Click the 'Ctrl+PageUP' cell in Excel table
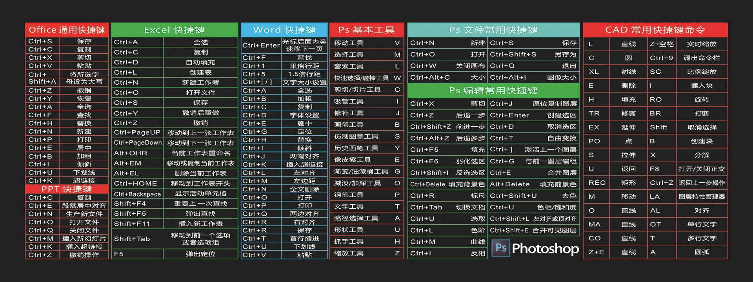The image size is (753, 282). pos(137,133)
